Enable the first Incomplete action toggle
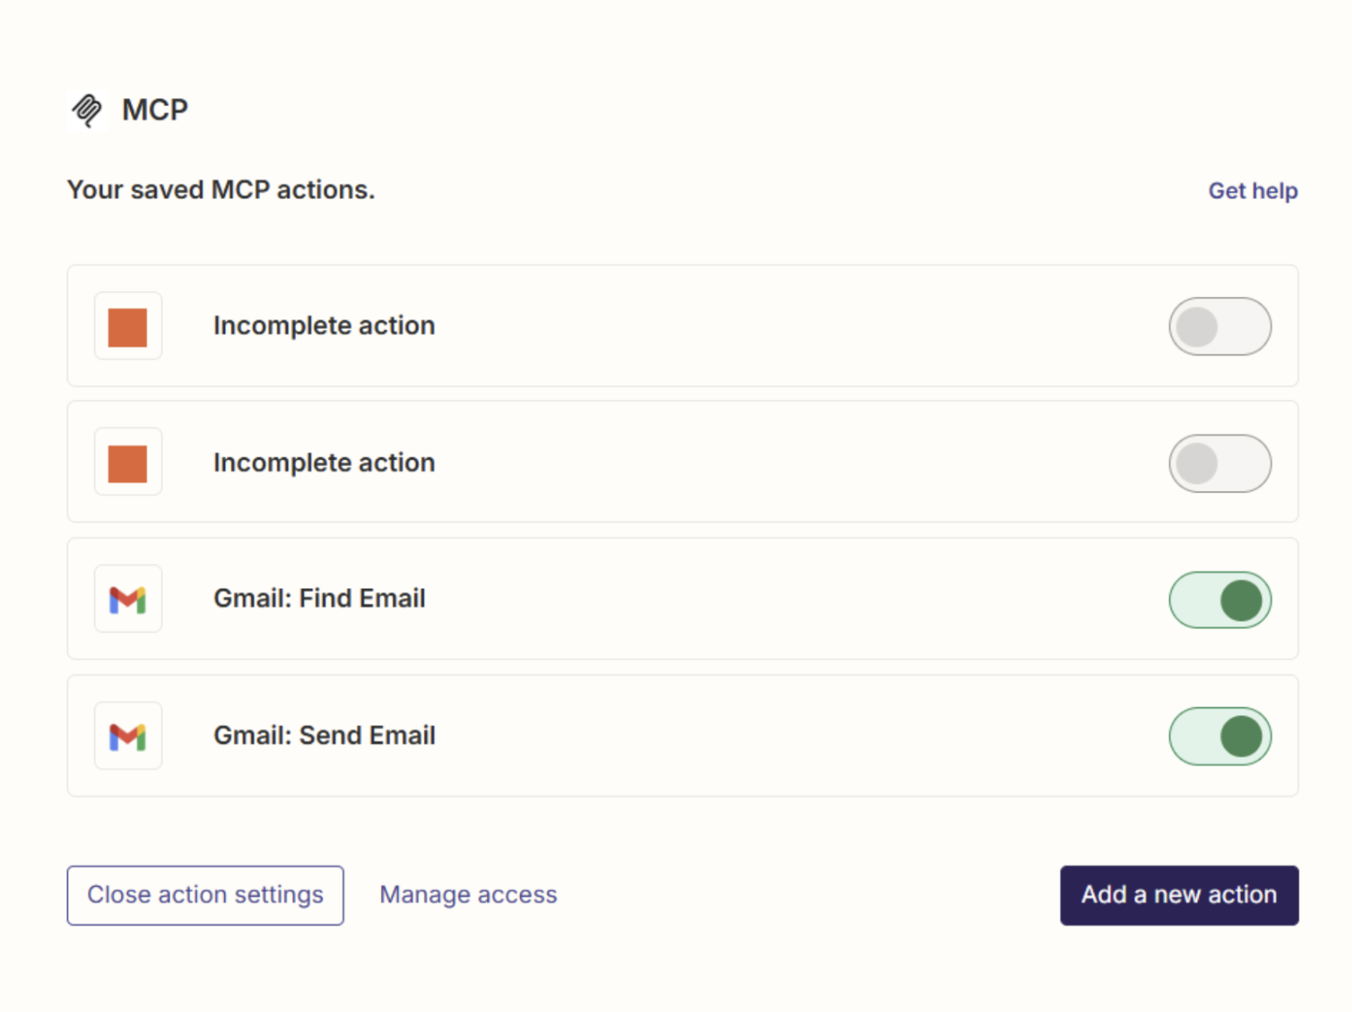The height and width of the screenshot is (1012, 1352). tap(1220, 326)
